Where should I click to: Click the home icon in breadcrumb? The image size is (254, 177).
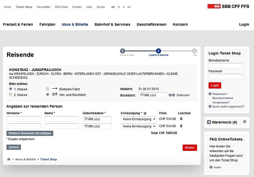pos(9,159)
